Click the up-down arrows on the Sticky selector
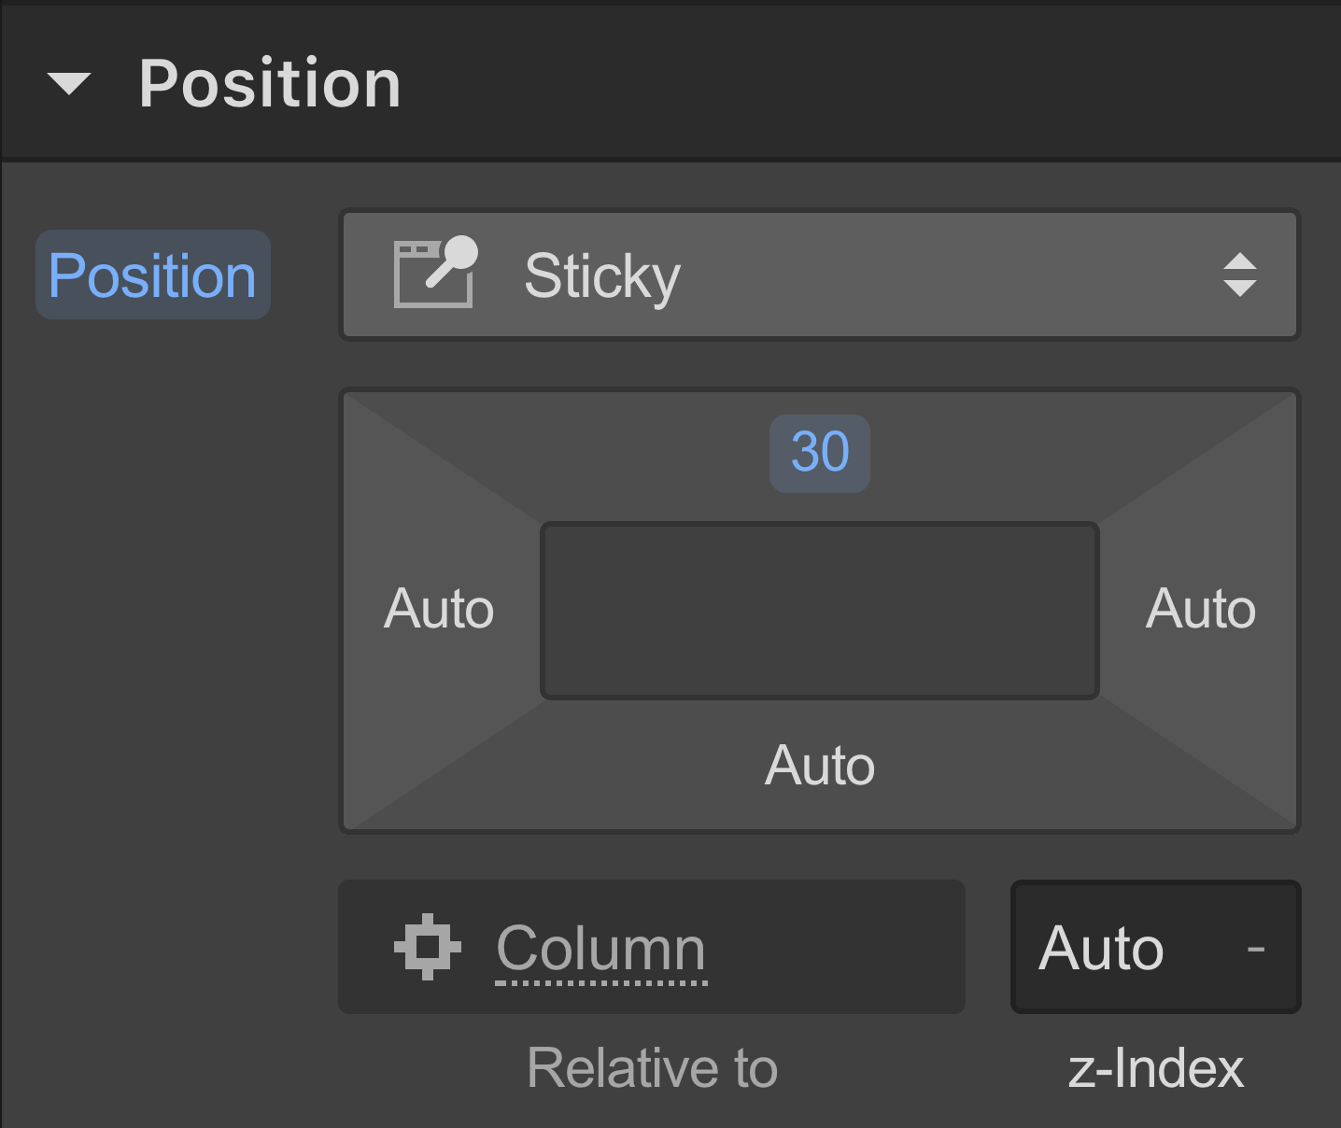The height and width of the screenshot is (1128, 1341). coord(1239,275)
